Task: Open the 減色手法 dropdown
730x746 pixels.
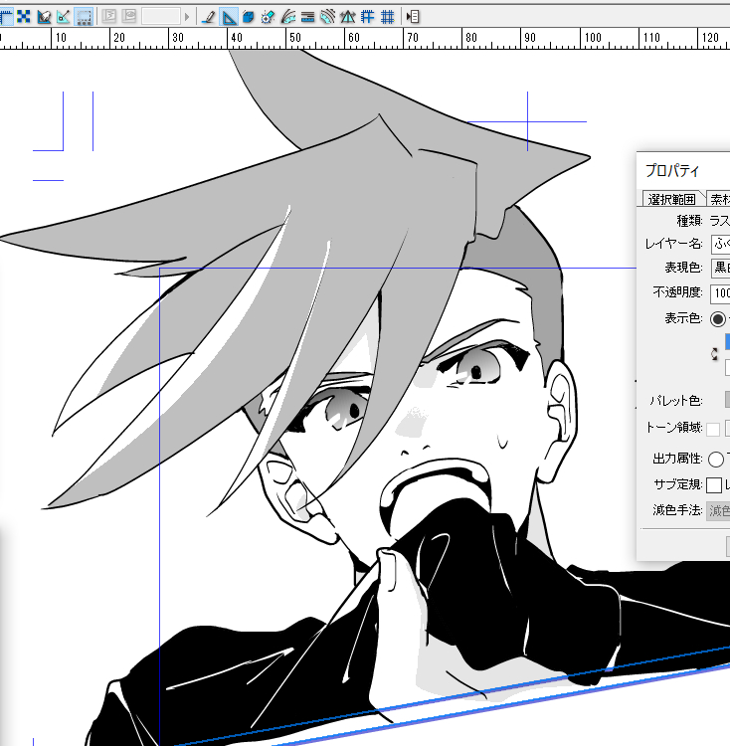Action: tap(718, 511)
